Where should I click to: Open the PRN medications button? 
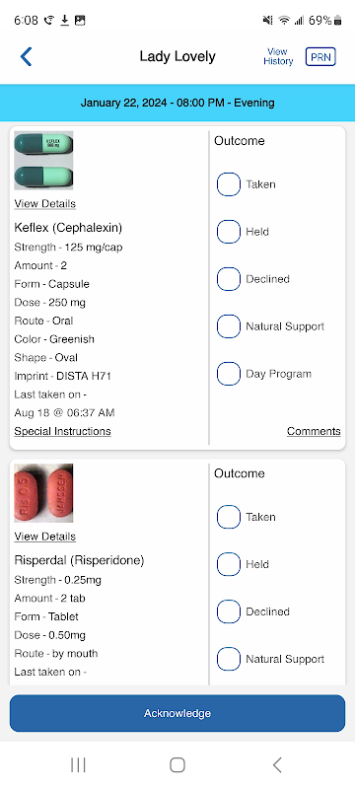[x=320, y=57]
